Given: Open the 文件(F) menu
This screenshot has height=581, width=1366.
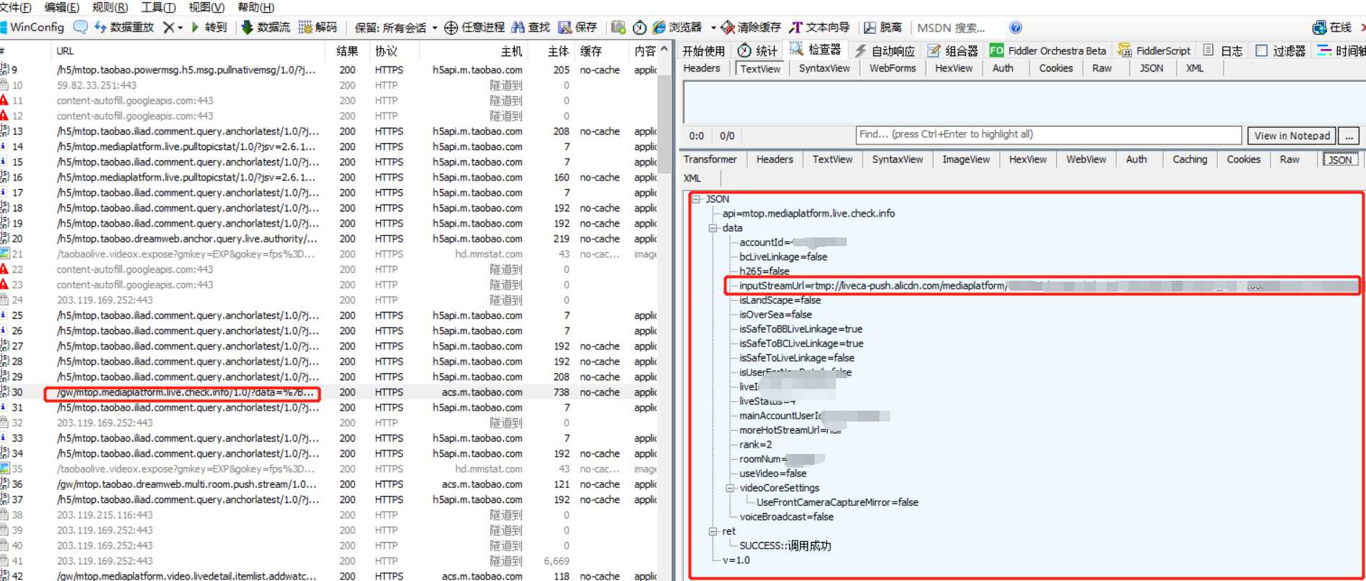Looking at the screenshot, I should 16,7.
